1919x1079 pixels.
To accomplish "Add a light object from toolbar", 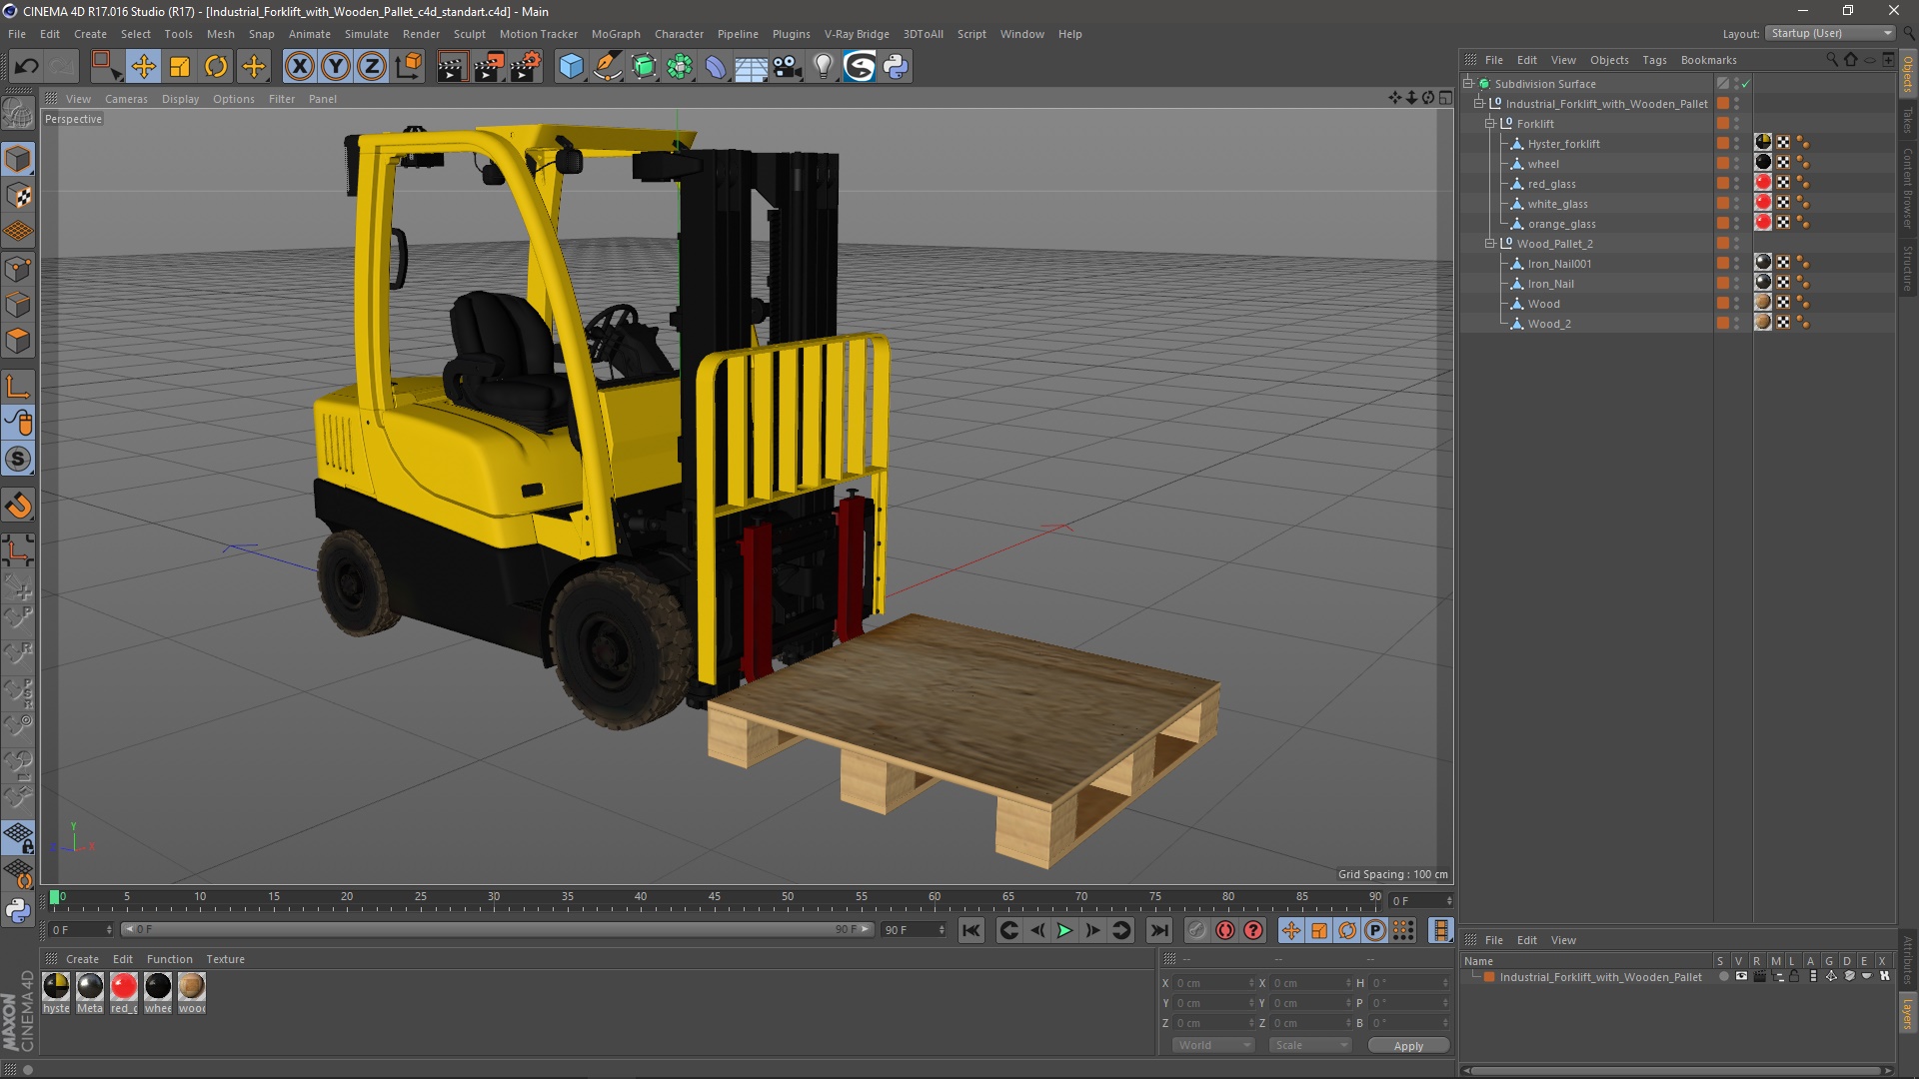I will pyautogui.click(x=823, y=67).
